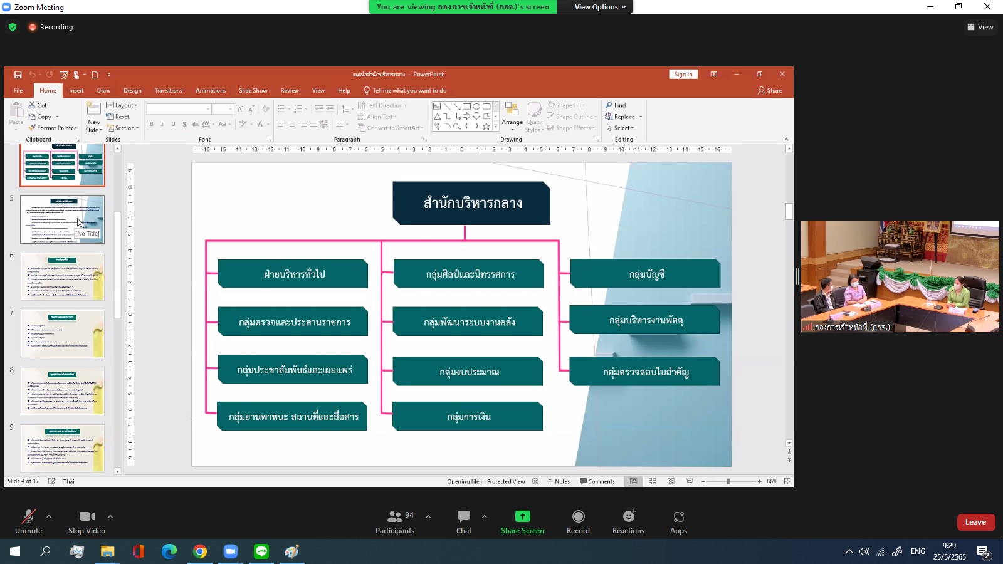Open the Animations ribbon tab
This screenshot has width=1003, height=564.
pos(211,91)
